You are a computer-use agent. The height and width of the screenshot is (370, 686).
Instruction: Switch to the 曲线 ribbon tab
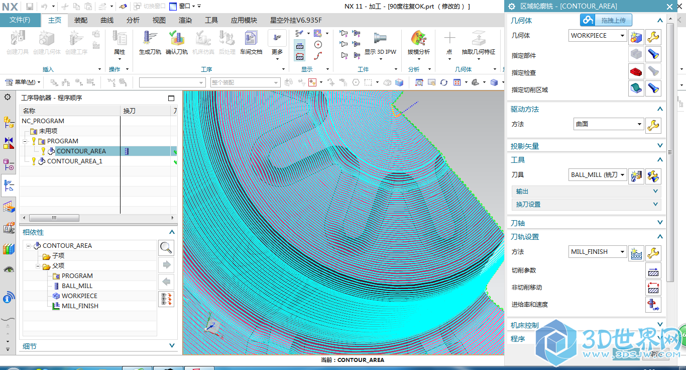[107, 20]
